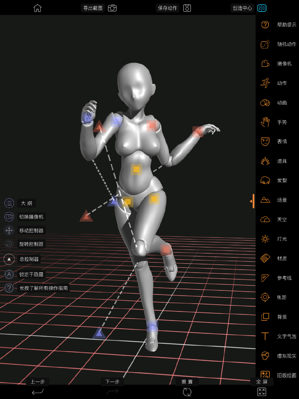Screen dimensions: 299x399
Task: Open the 虚拟现实 VR icon
Action: 265,356
